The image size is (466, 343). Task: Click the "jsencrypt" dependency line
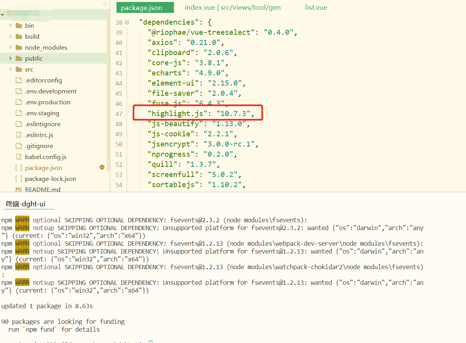(x=203, y=144)
